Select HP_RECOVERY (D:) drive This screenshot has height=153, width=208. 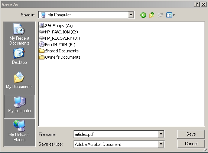59,38
